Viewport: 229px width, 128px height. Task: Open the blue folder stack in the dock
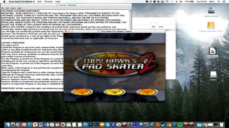[x=199, y=125]
